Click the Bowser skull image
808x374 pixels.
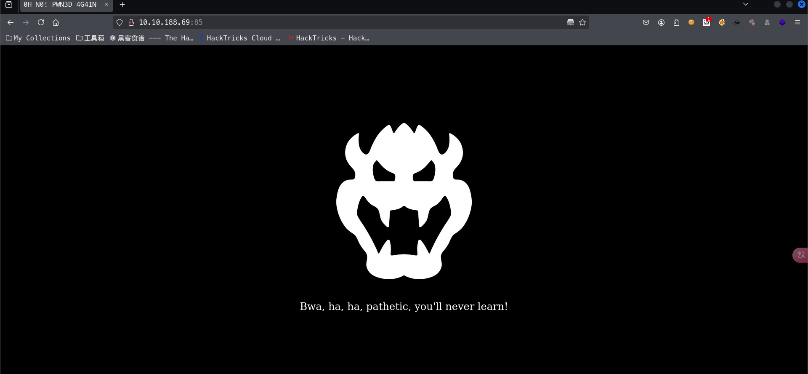point(404,201)
